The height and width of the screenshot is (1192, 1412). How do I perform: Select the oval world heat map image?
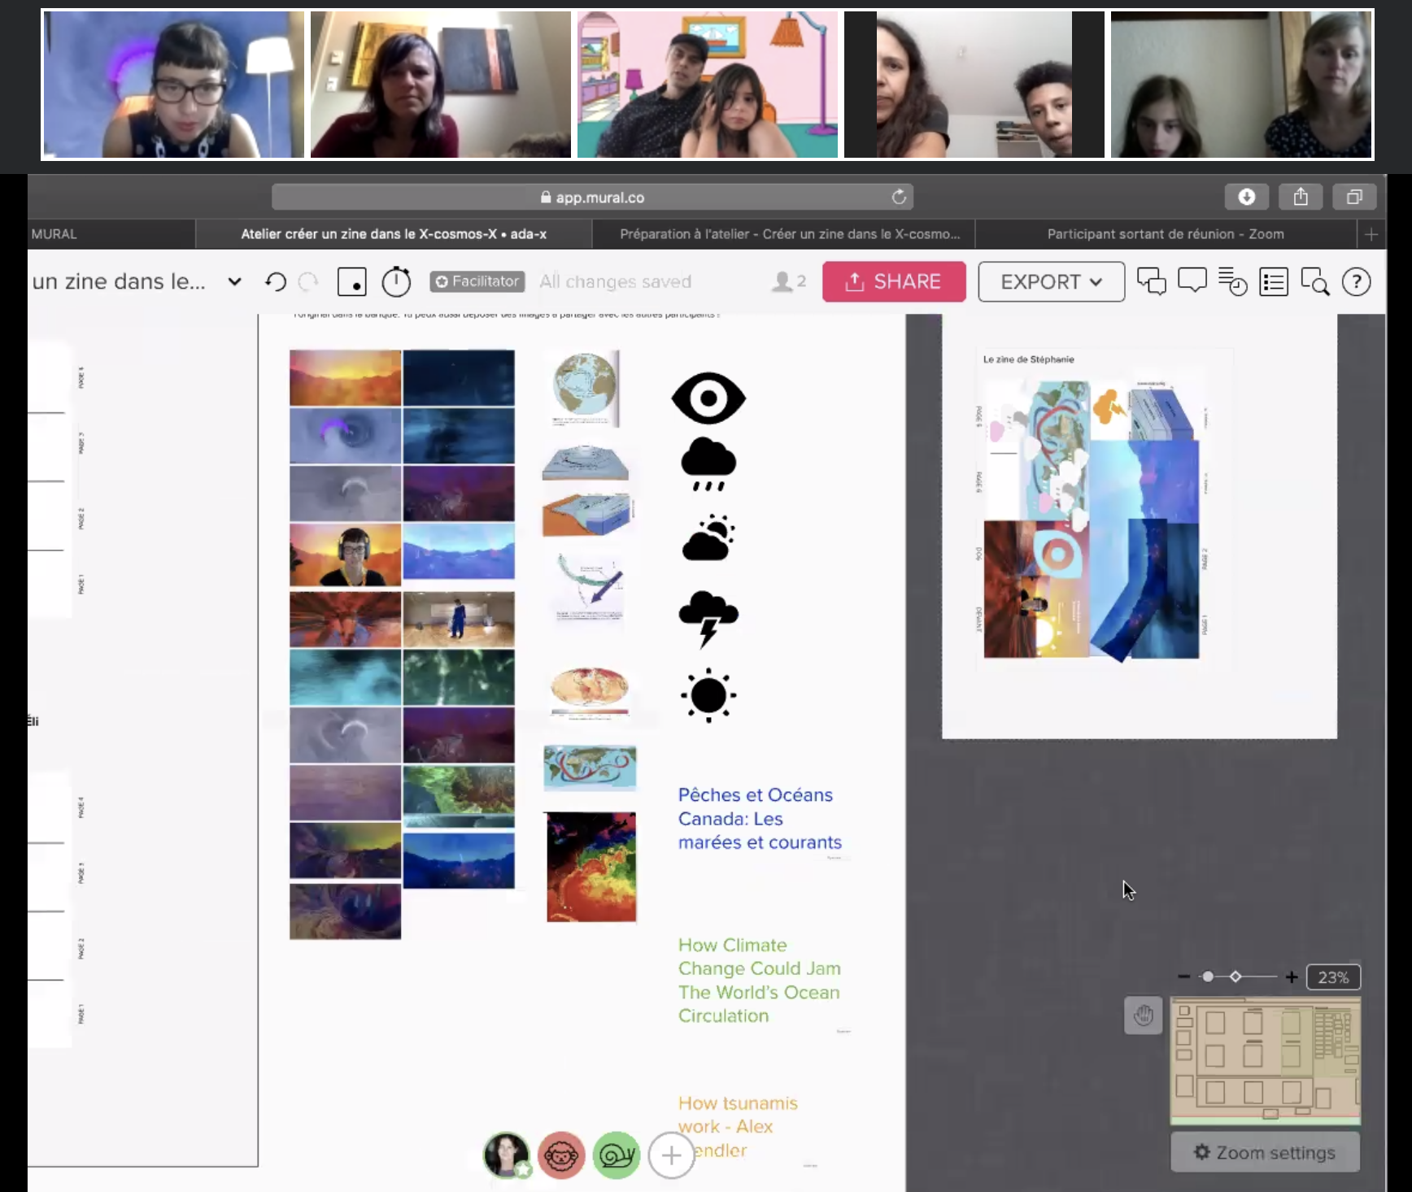pos(590,692)
